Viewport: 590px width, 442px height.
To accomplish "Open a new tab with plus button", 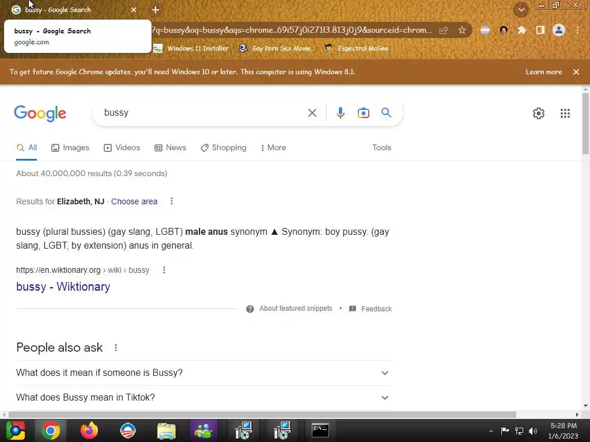I will [x=156, y=10].
